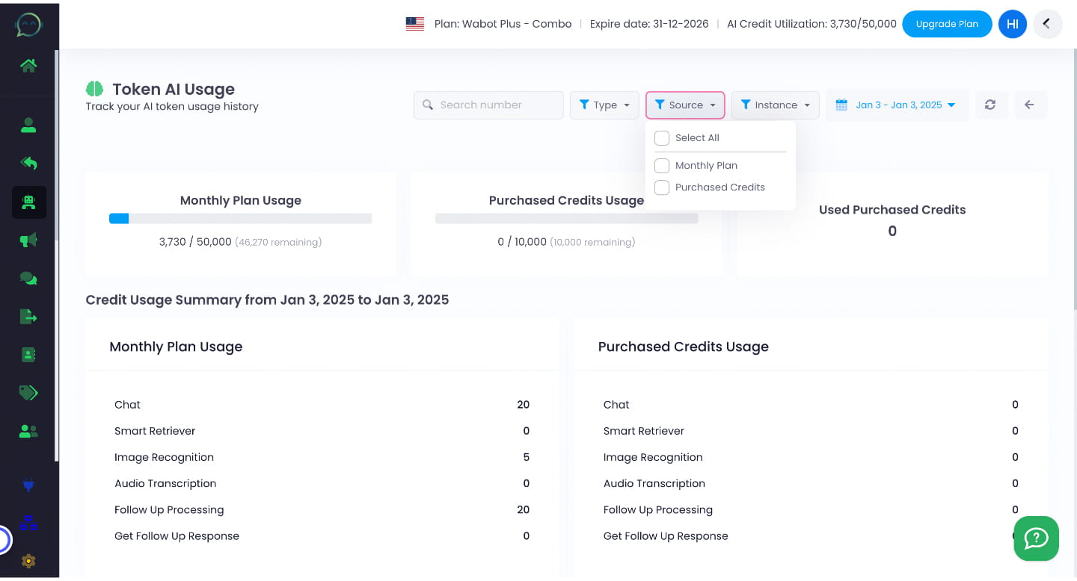Click the green help chat widget
This screenshot has width=1077, height=581.
[1036, 538]
